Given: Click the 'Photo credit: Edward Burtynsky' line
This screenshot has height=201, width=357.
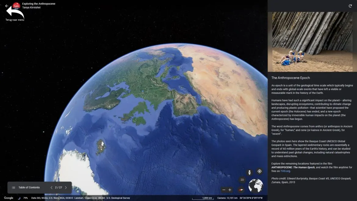Looking at the screenshot, I should (x=311, y=180).
